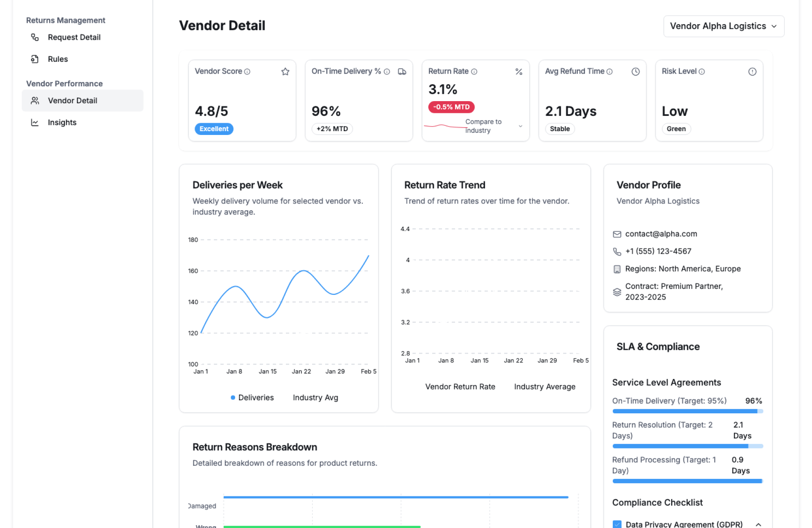812x528 pixels.
Task: Click the clock icon on Avg Refund Time card
Action: click(x=635, y=71)
